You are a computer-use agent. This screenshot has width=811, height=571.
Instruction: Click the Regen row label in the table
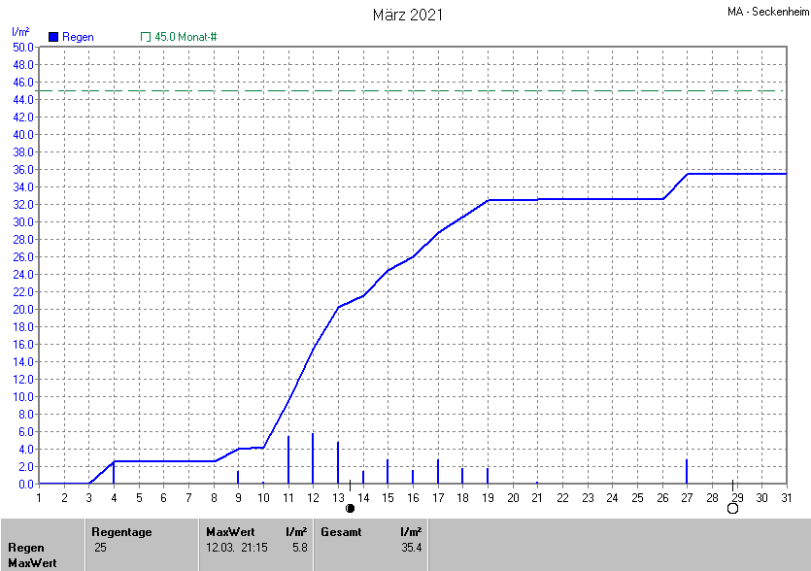[26, 548]
